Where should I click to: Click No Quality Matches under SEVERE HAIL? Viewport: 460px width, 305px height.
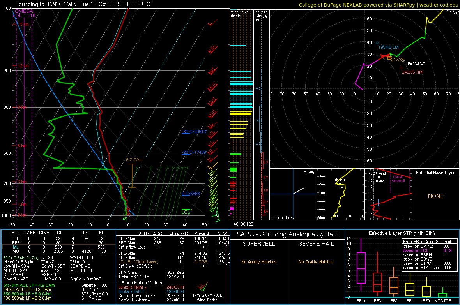pos(316,262)
